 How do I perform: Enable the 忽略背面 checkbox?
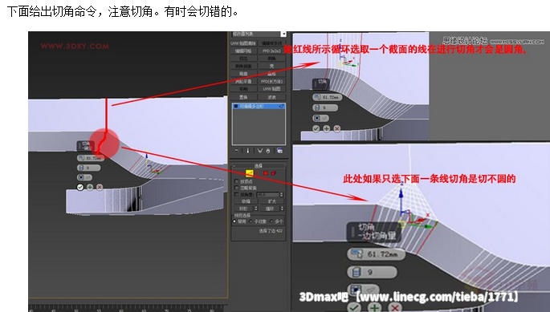[236, 188]
